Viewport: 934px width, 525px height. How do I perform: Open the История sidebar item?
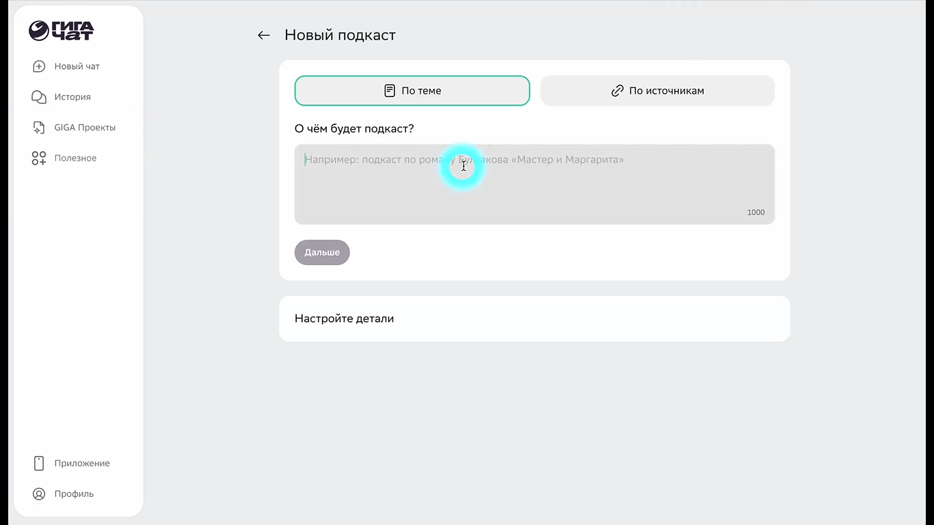[x=72, y=97]
